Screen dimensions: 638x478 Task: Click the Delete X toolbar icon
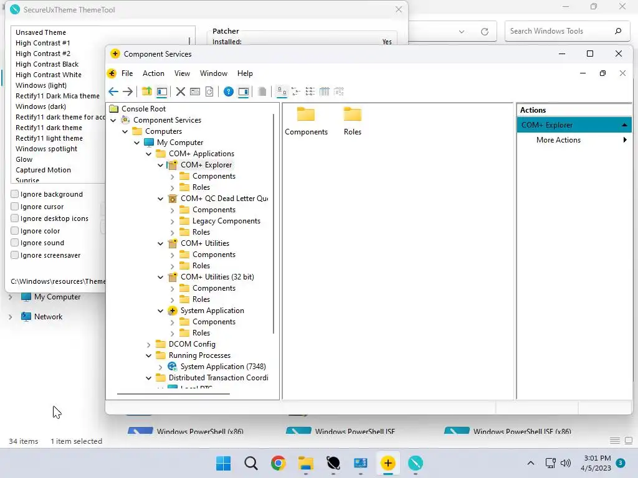coord(181,91)
